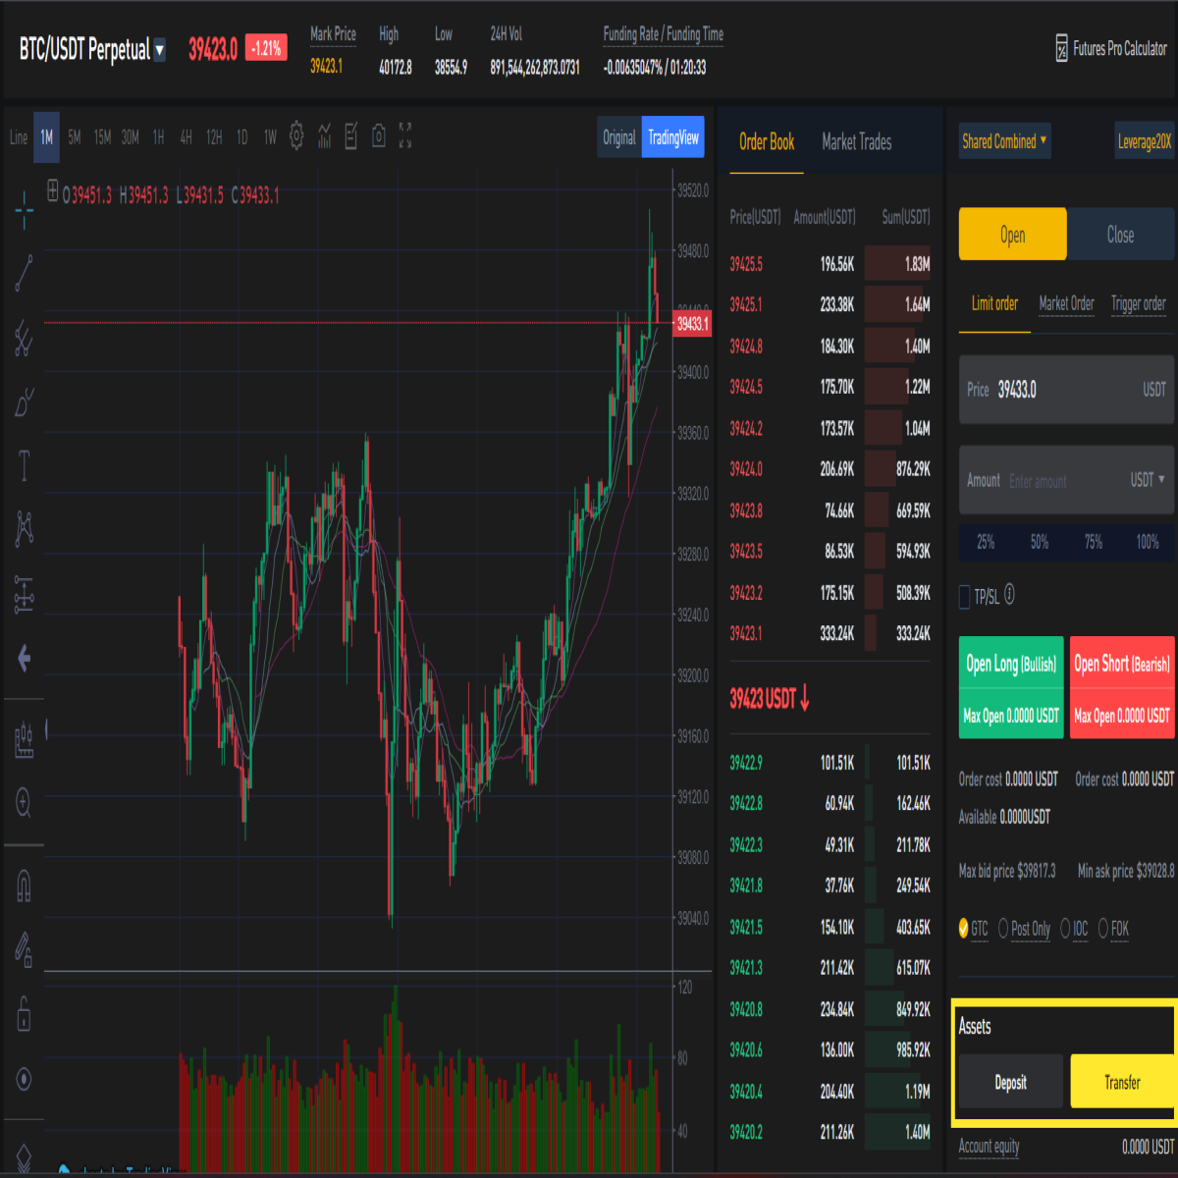Click the yellow Transfer button
Image resolution: width=1178 pixels, height=1178 pixels.
(x=1122, y=1082)
